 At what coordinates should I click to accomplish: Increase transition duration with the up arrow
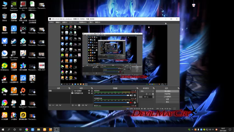(153, 96)
